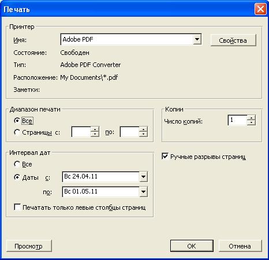Increase the ending page 'по' spinner value
Image resolution: width=269 pixels, height=260 pixels.
143,129
